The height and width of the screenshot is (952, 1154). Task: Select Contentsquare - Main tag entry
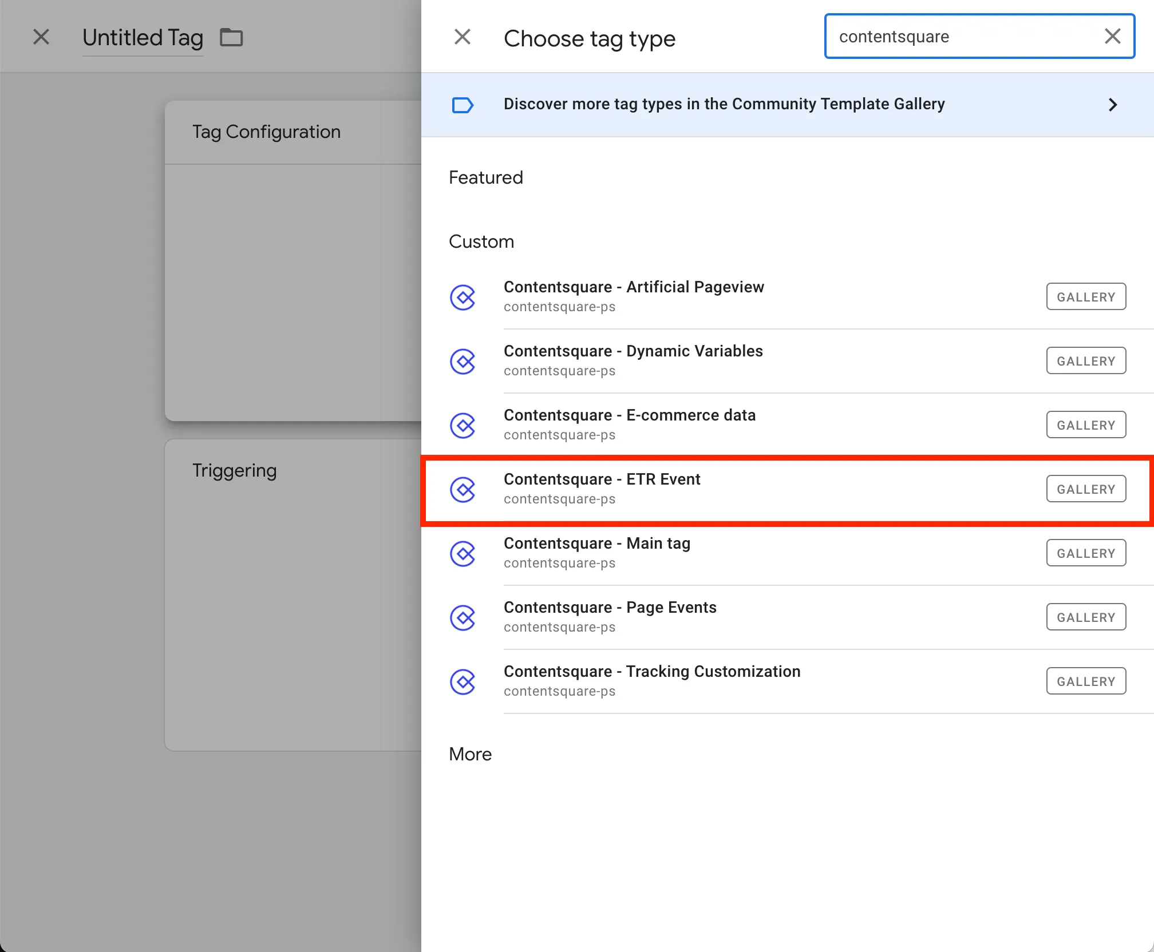point(596,544)
